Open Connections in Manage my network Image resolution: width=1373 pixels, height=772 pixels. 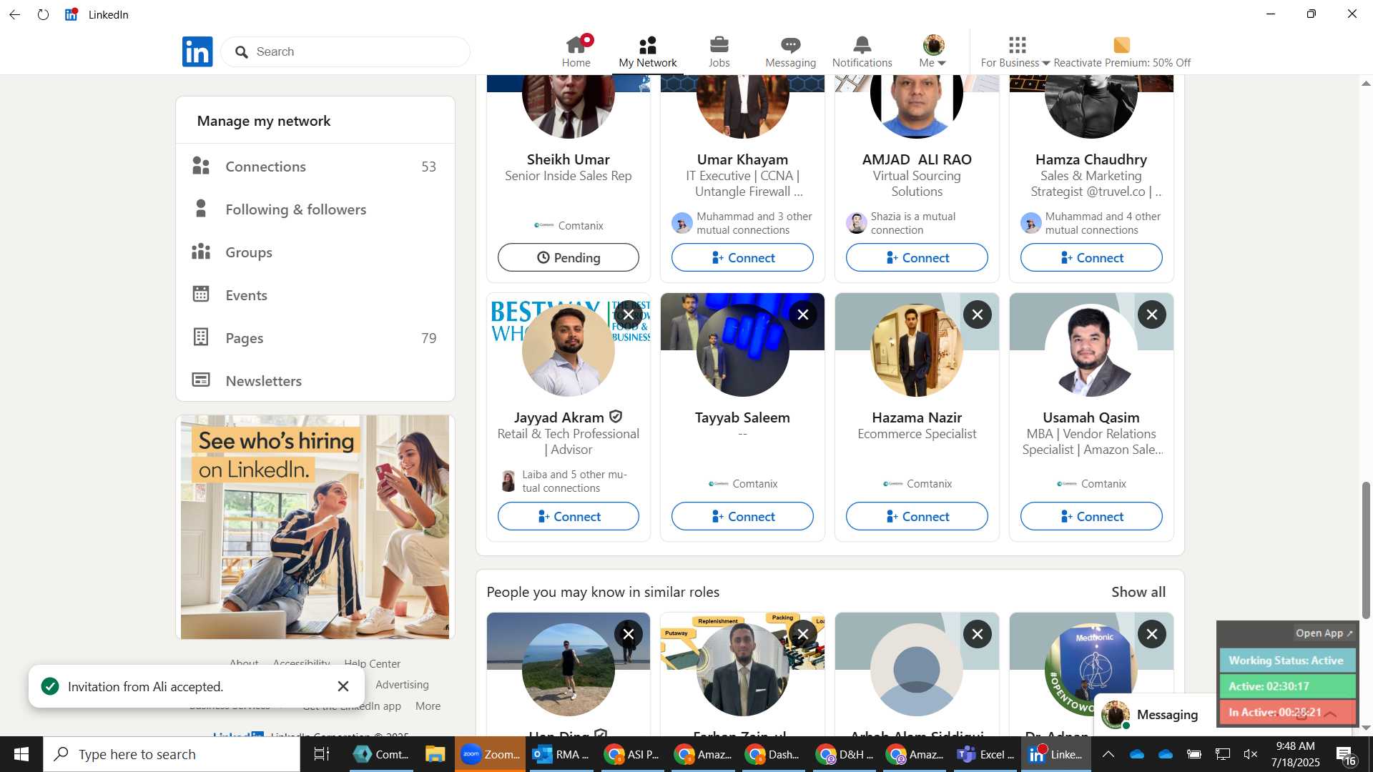pos(315,167)
